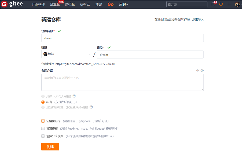Open the 开源软件 menu item

click(x=38, y=5)
